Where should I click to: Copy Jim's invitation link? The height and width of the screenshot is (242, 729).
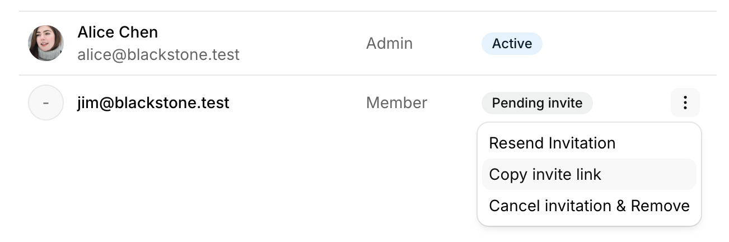545,174
